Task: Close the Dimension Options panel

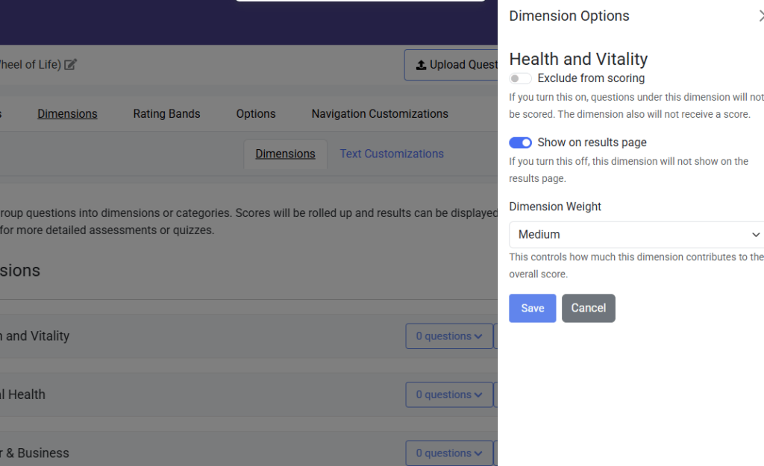Action: [x=760, y=16]
